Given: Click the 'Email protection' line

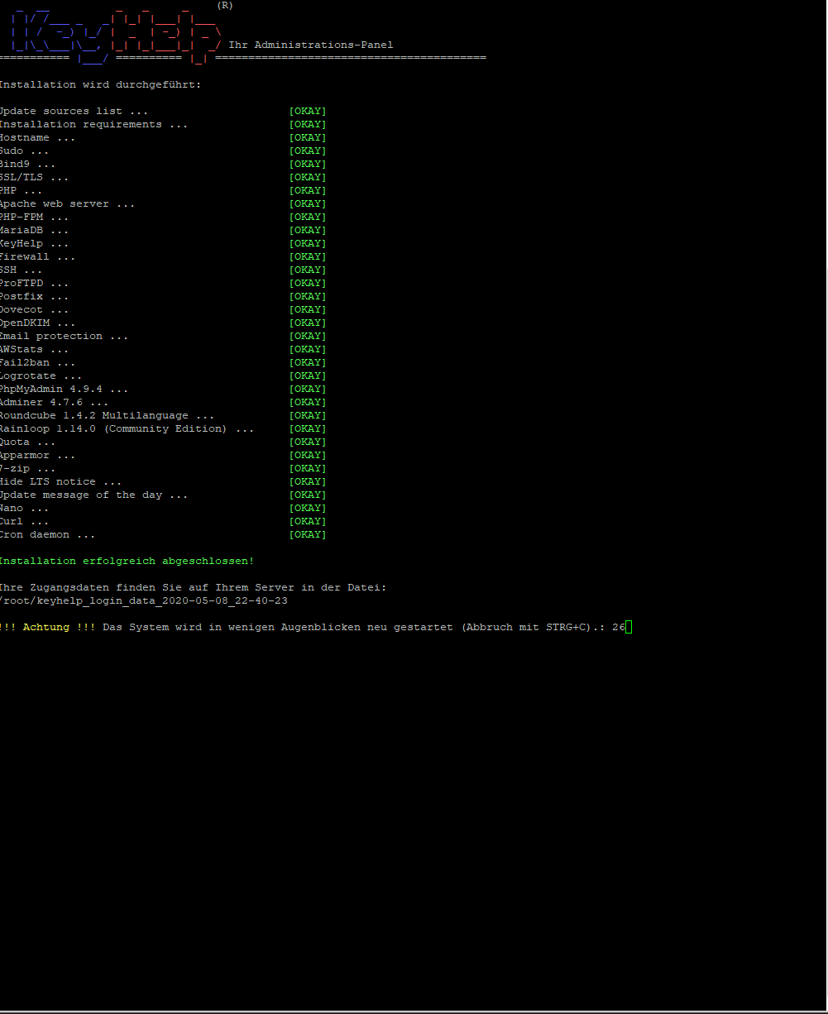Looking at the screenshot, I should pyautogui.click(x=64, y=337).
